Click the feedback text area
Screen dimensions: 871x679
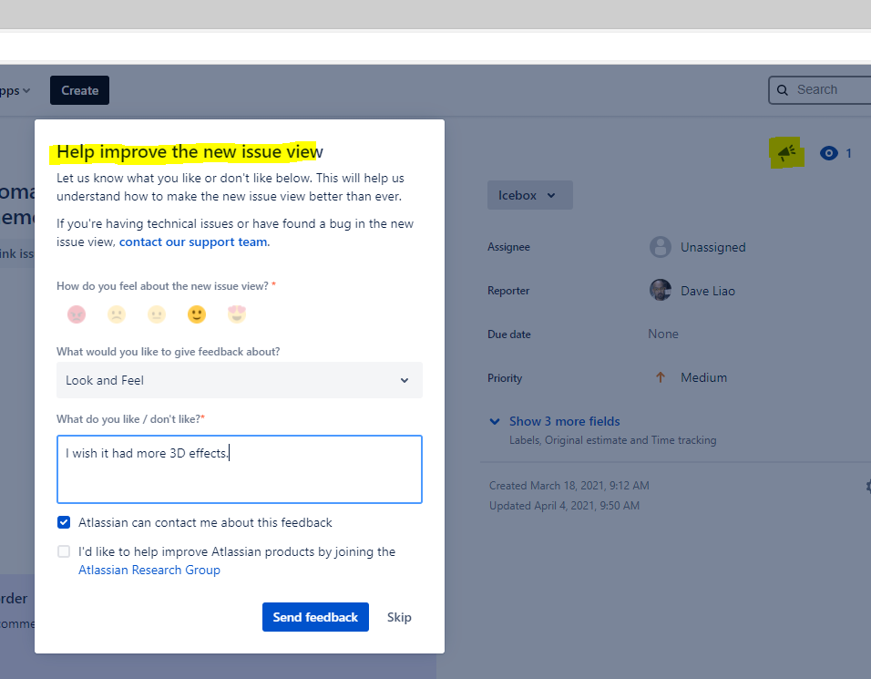tap(240, 469)
